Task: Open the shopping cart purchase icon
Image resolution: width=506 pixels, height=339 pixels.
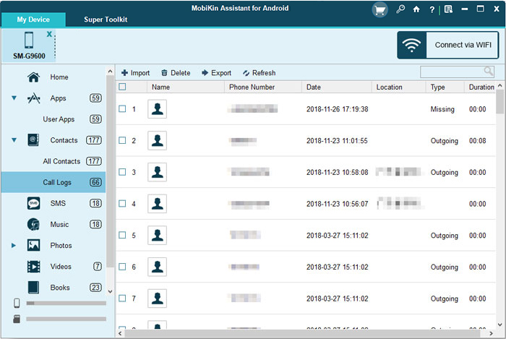Action: [x=379, y=10]
